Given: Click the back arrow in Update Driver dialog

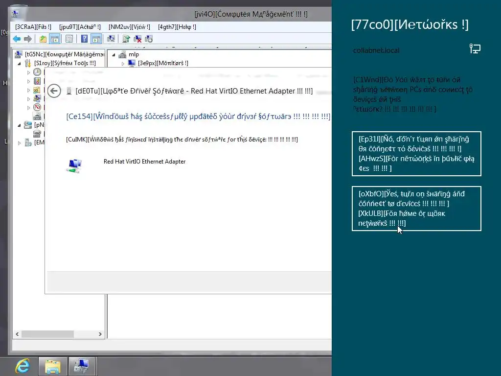Looking at the screenshot, I should 54,91.
